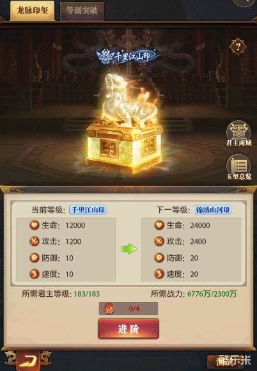The height and width of the screenshot is (371, 257).
Task: Click the 速度 icon in current level stats
Action: pyautogui.click(x=35, y=274)
